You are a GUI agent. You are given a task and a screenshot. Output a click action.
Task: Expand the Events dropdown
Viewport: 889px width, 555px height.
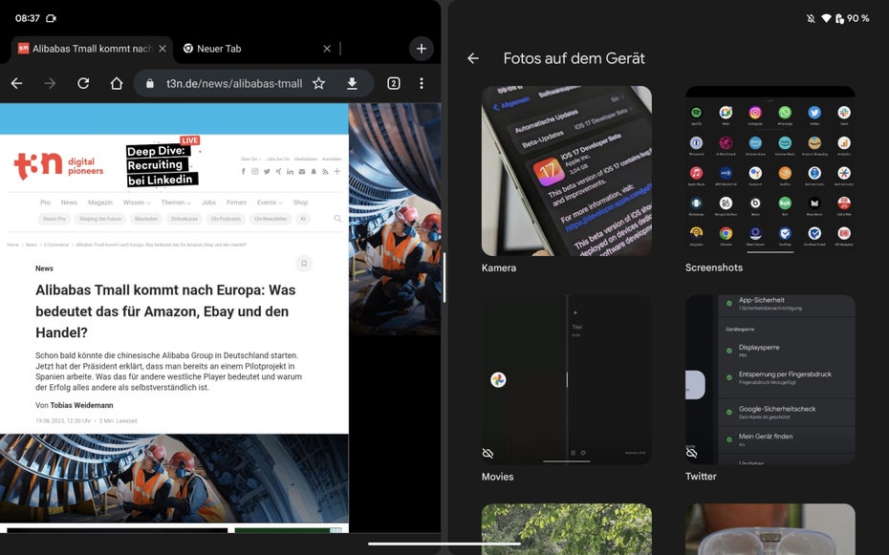[270, 203]
